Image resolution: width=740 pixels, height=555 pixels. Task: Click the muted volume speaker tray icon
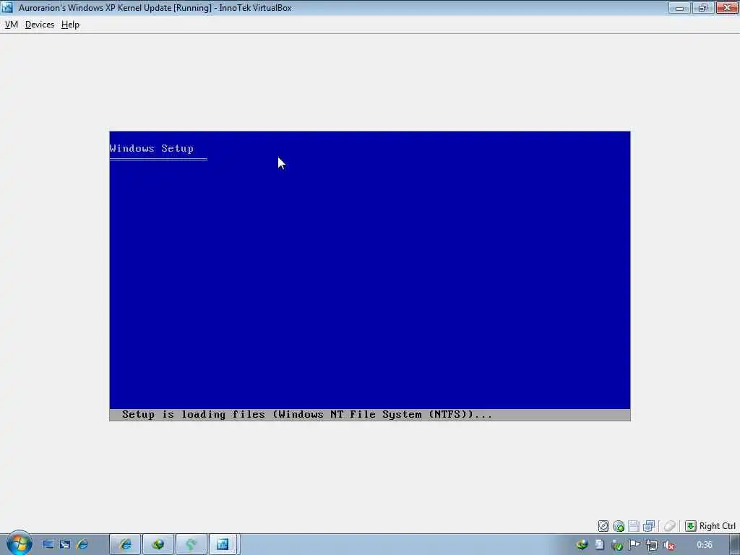tap(668, 545)
